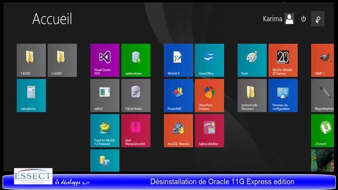Launch the AnySQL Maestro tile
The image size is (338, 190).
click(179, 131)
